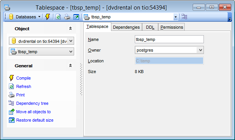Collapse the General panel section
This screenshot has width=235, height=140.
pos(70,66)
